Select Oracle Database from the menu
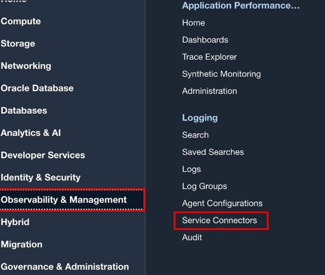The width and height of the screenshot is (325, 275). pos(37,88)
